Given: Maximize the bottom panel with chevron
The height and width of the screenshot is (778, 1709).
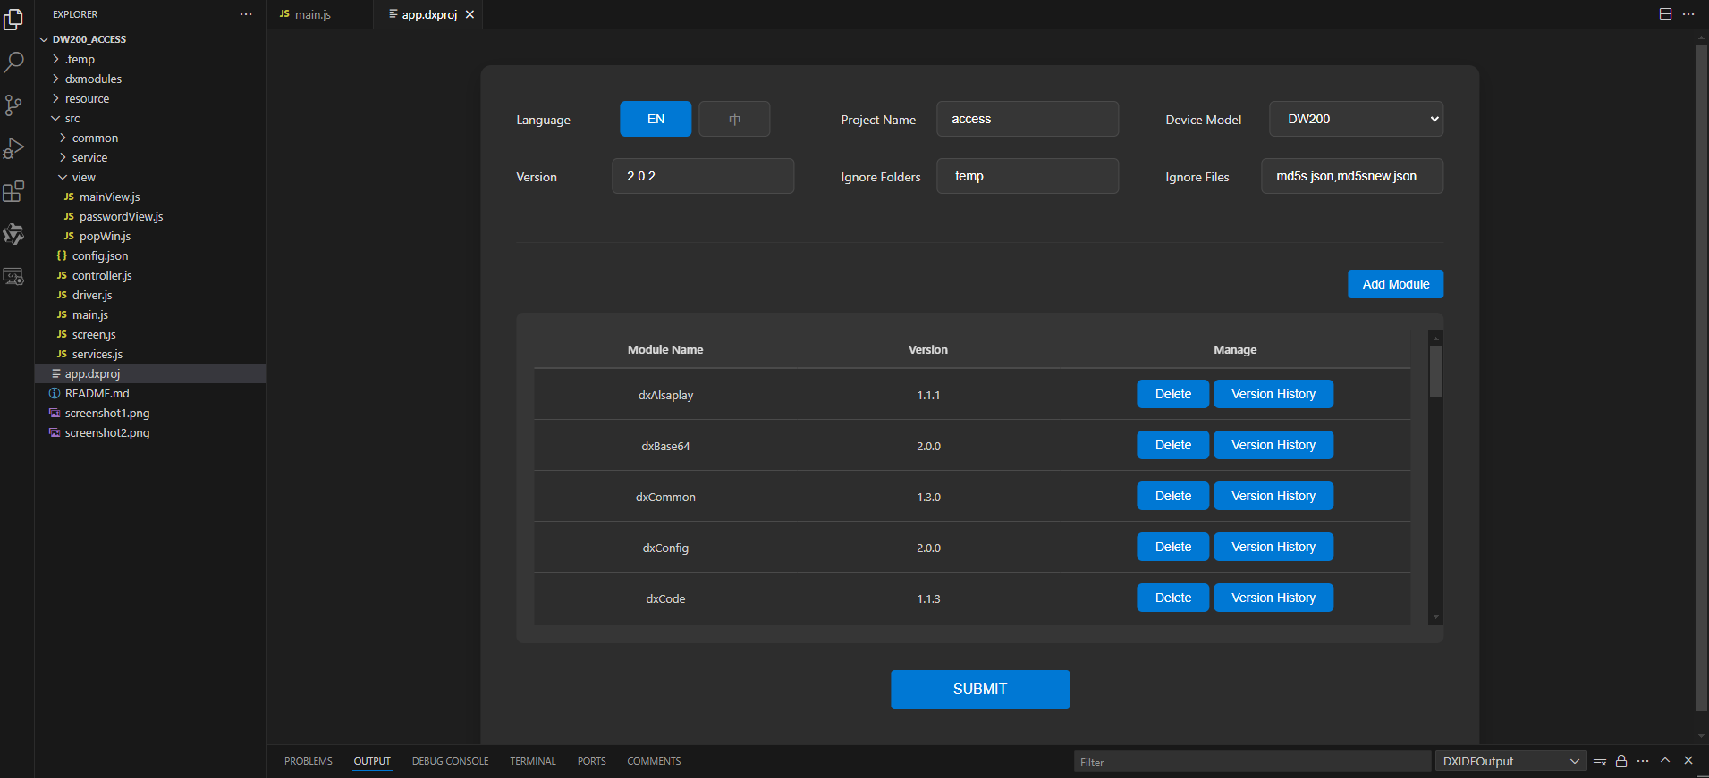Looking at the screenshot, I should point(1665,760).
